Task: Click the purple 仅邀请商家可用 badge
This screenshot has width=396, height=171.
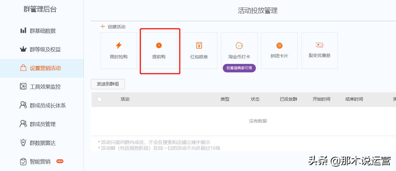Action: tap(239, 68)
